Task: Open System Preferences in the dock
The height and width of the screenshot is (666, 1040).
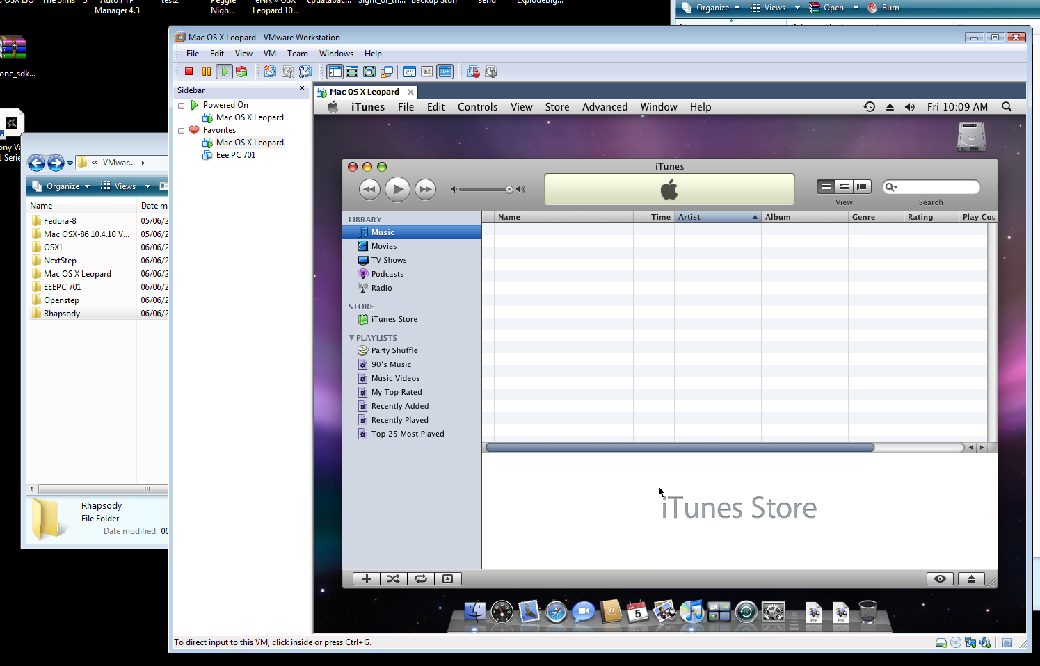Action: (x=773, y=612)
